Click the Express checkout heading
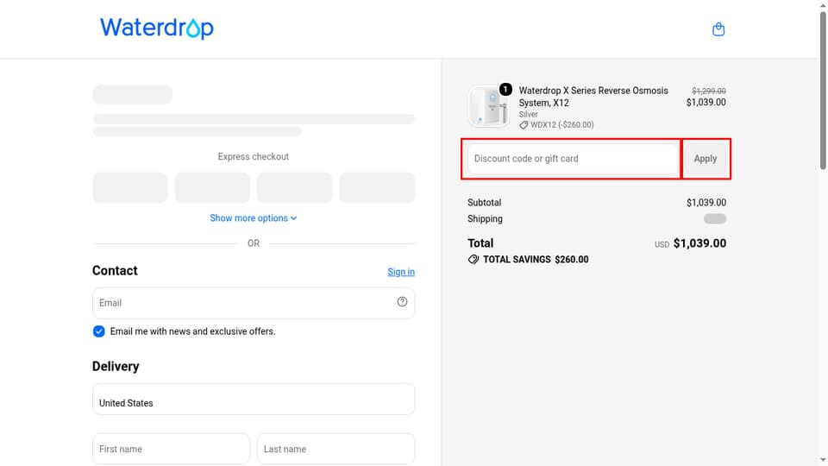828x466 pixels. [x=254, y=156]
